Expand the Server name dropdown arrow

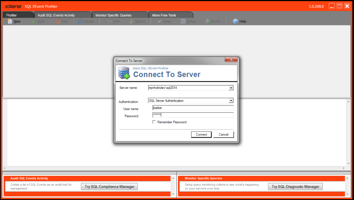(x=231, y=88)
